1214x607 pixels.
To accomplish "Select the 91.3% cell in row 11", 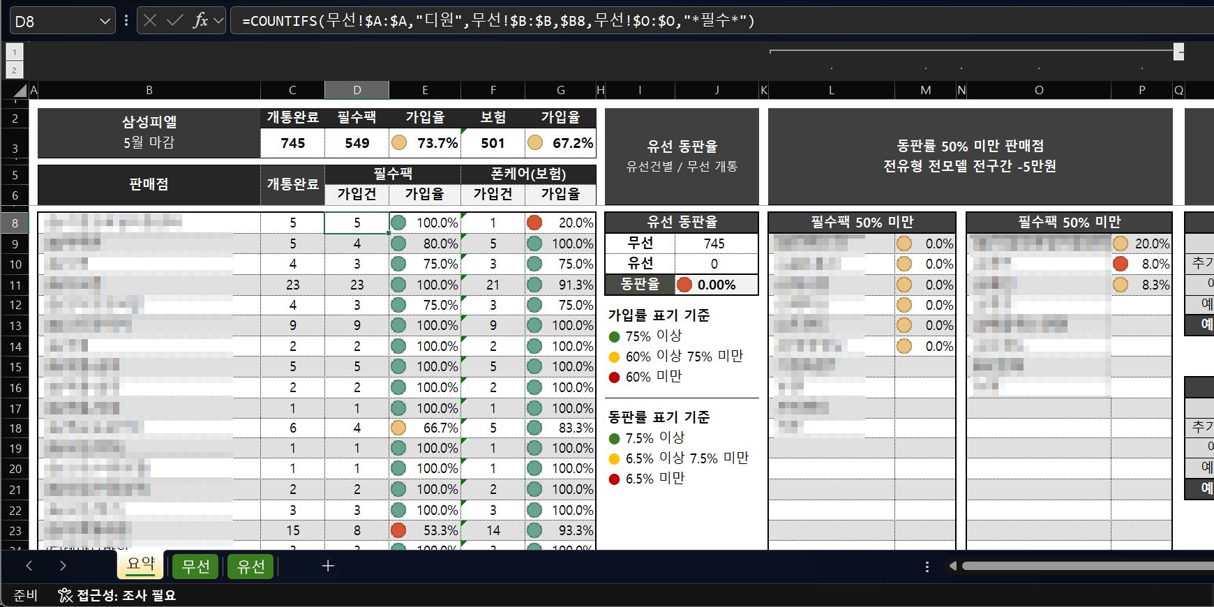I will (x=560, y=285).
